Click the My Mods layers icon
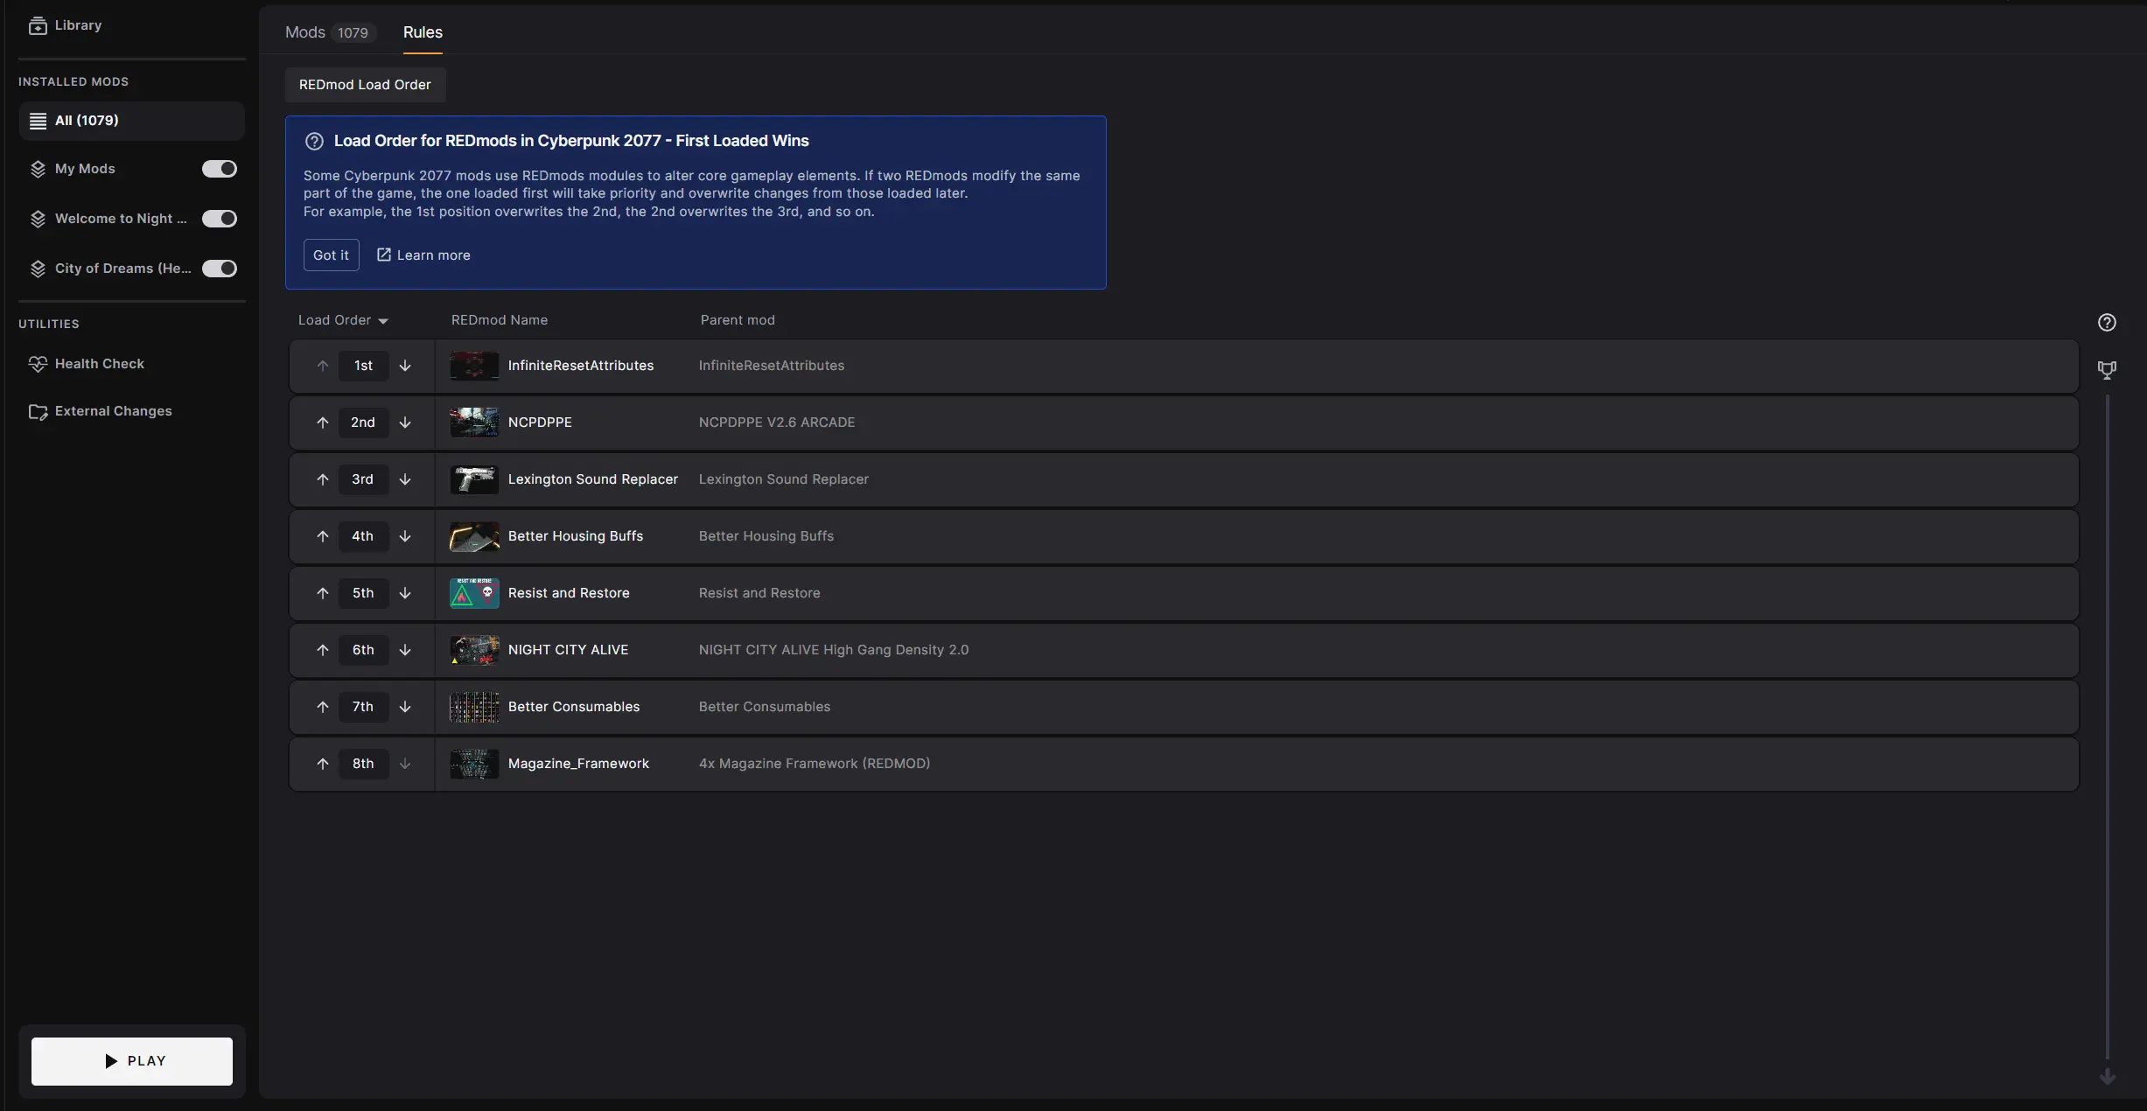Image resolution: width=2147 pixels, height=1111 pixels. tap(38, 169)
